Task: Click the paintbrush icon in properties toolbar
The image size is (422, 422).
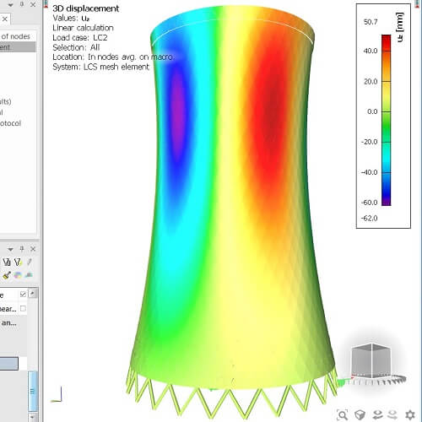Action: click(7, 275)
